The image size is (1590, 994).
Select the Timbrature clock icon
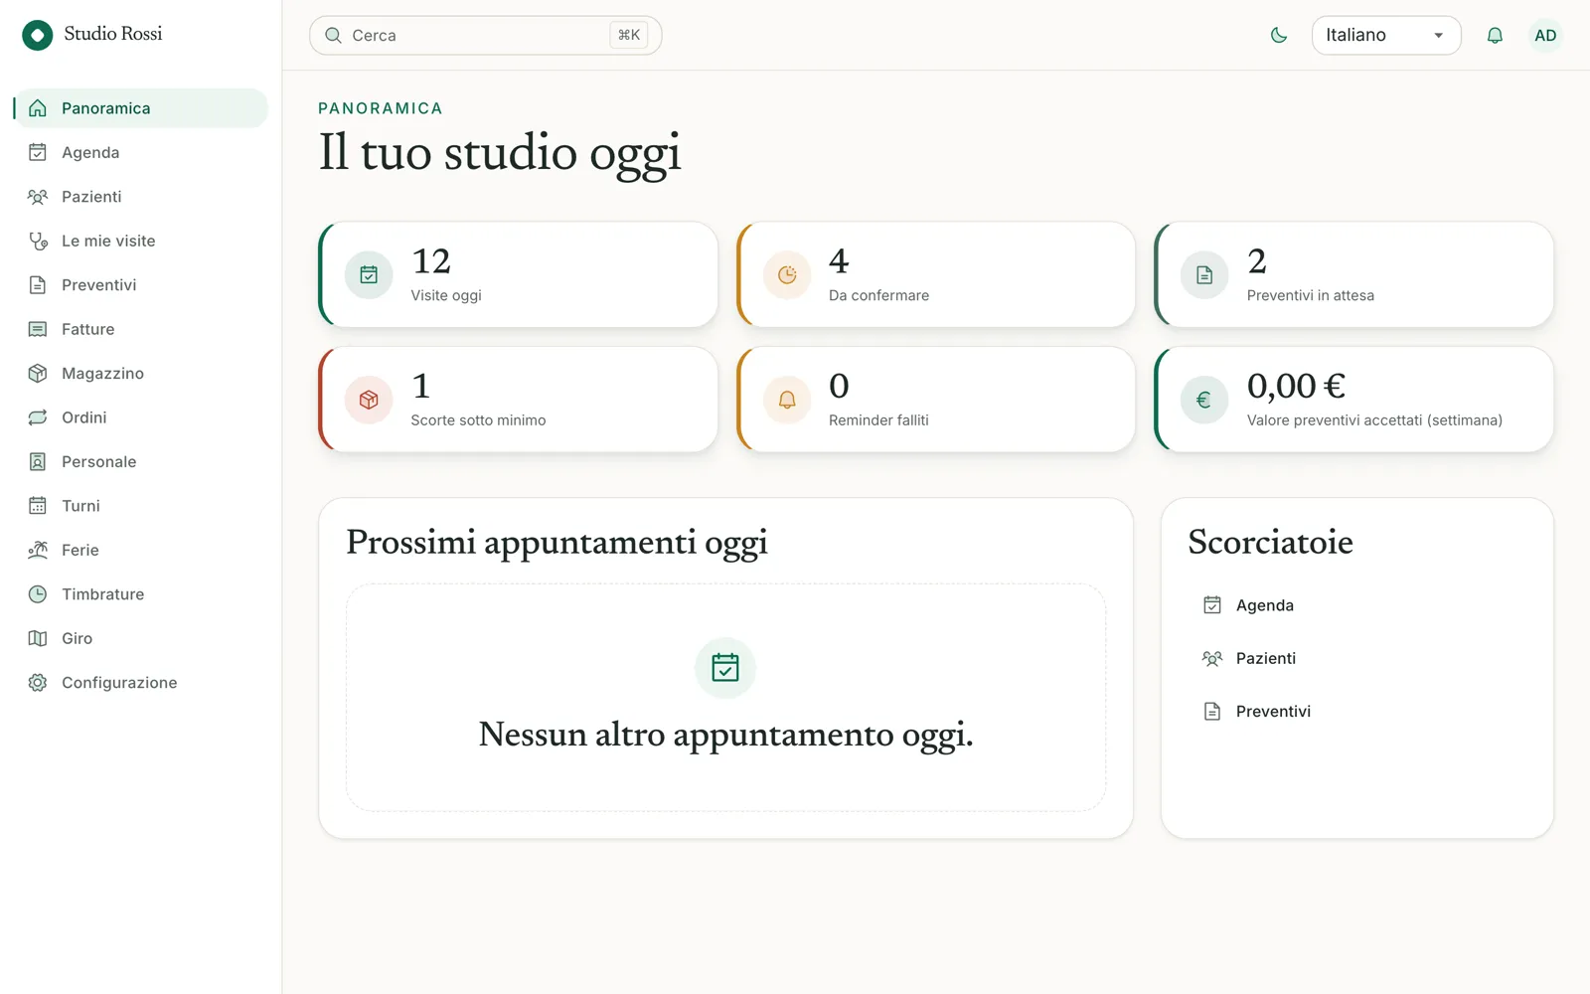38,594
